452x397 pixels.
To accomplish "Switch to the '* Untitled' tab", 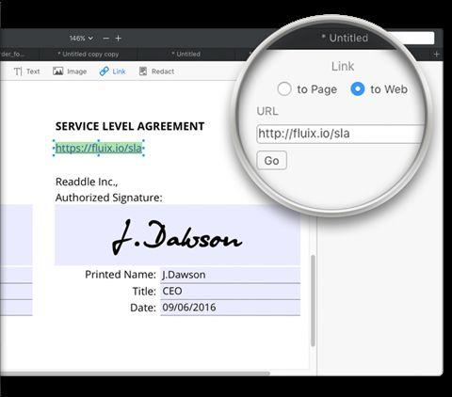I will point(186,54).
